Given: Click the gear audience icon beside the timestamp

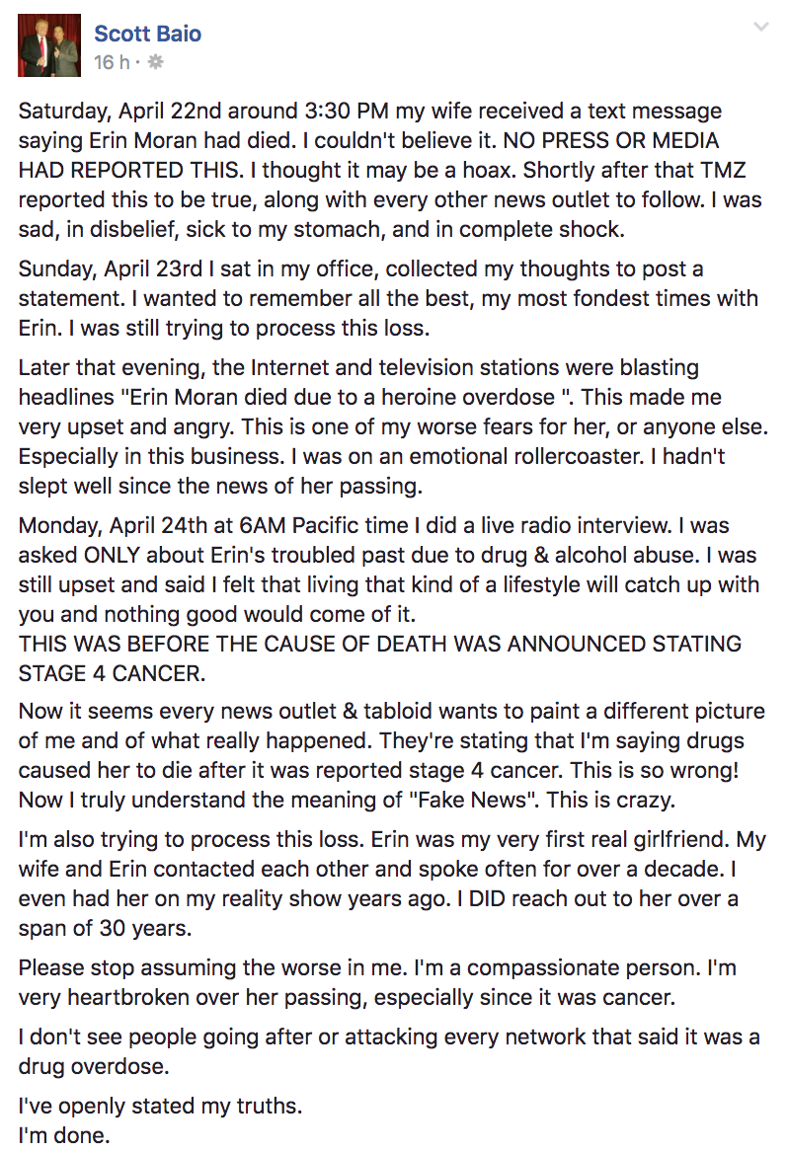Looking at the screenshot, I should [x=155, y=62].
